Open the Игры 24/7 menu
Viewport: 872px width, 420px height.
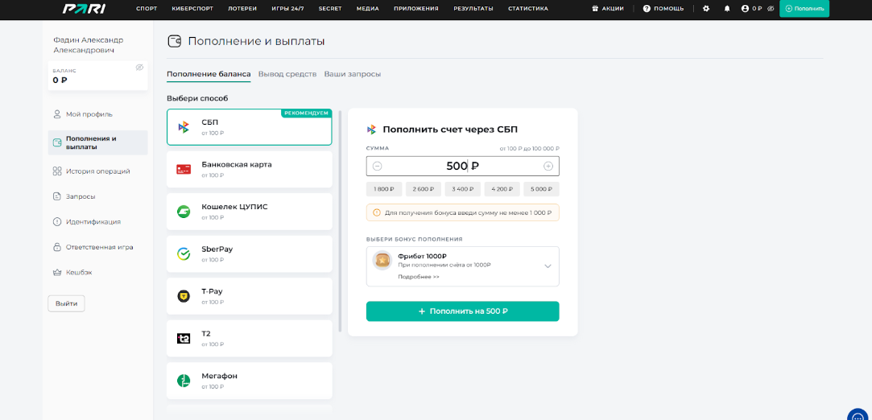(x=287, y=8)
